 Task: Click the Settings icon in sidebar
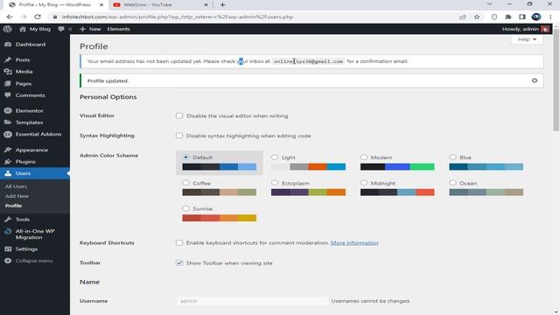click(8, 248)
